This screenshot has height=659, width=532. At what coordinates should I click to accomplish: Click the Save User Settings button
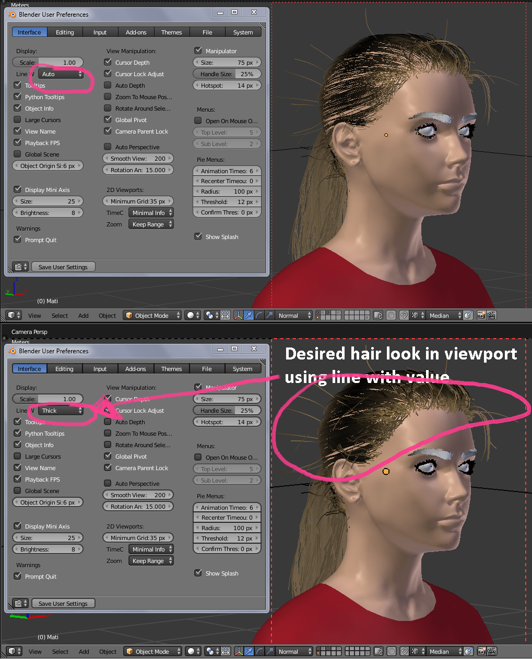[63, 267]
